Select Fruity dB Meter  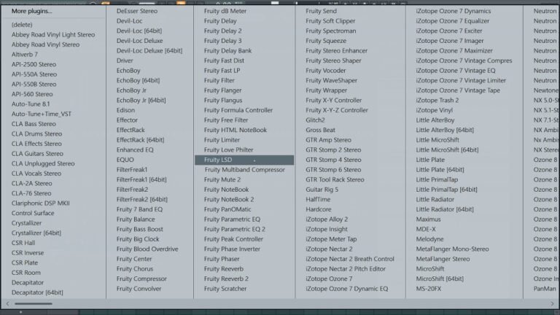pyautogui.click(x=225, y=11)
